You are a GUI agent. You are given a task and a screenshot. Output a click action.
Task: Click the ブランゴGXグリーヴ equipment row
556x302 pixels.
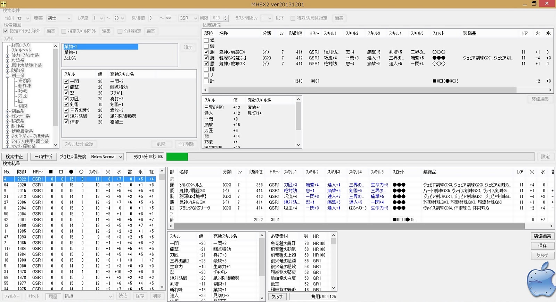(x=361, y=208)
